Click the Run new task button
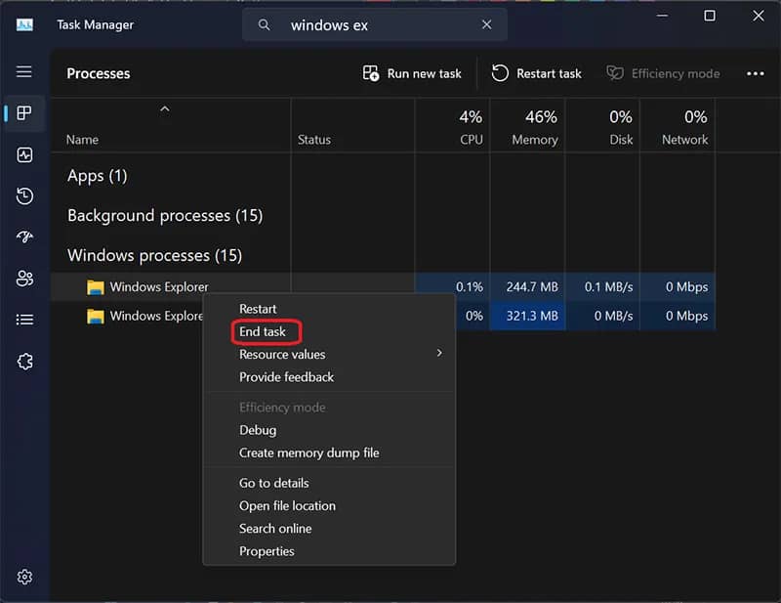Viewport: 781px width, 603px height. click(x=411, y=73)
